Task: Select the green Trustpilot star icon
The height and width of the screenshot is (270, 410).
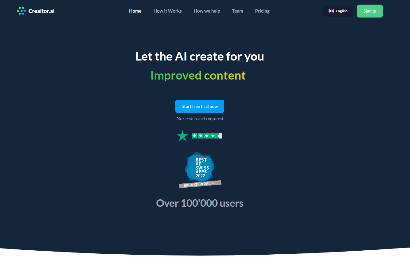Action: (x=182, y=135)
